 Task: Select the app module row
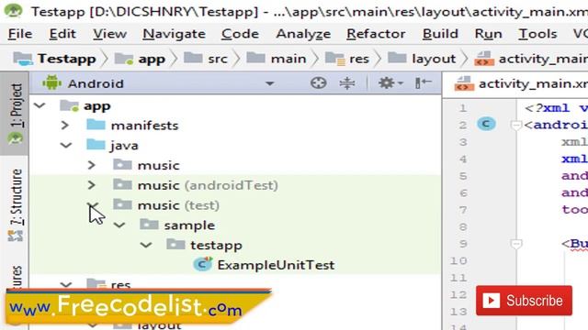coord(235,106)
